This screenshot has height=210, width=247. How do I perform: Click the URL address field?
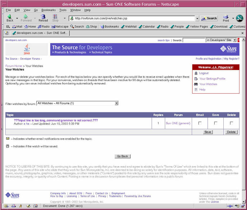(134, 18)
